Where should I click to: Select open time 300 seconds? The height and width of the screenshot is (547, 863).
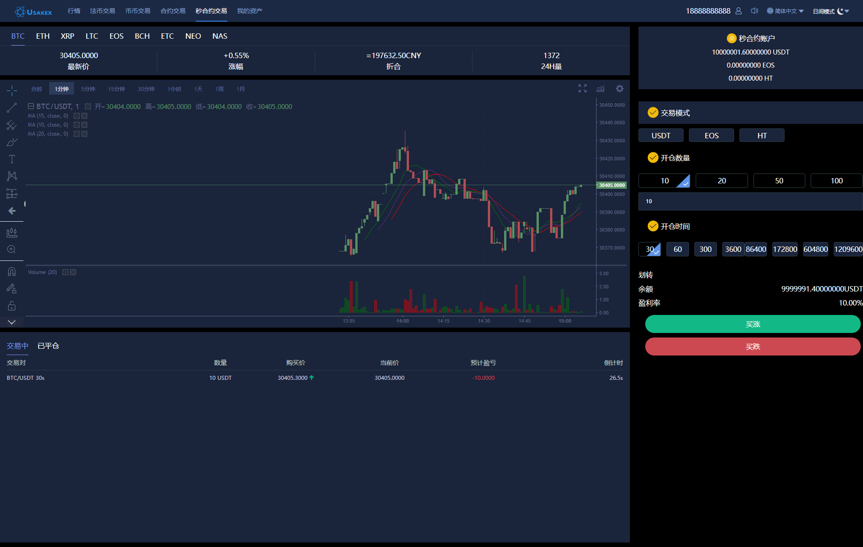pos(706,249)
